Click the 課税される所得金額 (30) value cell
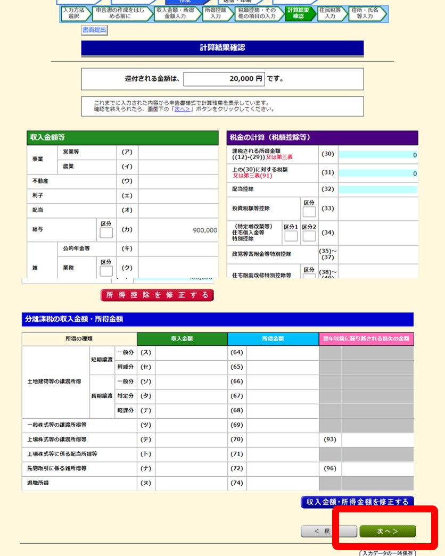Viewport: 445px width, 556px height. tap(378, 155)
